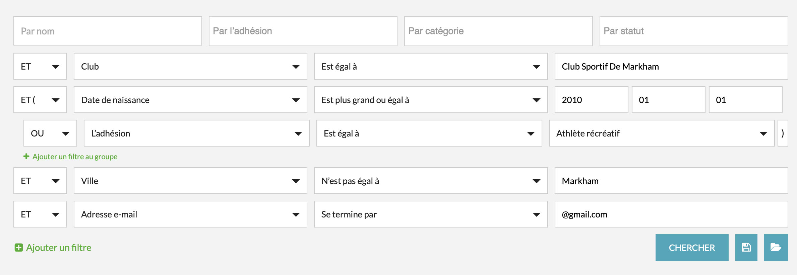Image resolution: width=797 pixels, height=275 pixels.
Task: Click the birth year field showing 2010
Action: 591,100
